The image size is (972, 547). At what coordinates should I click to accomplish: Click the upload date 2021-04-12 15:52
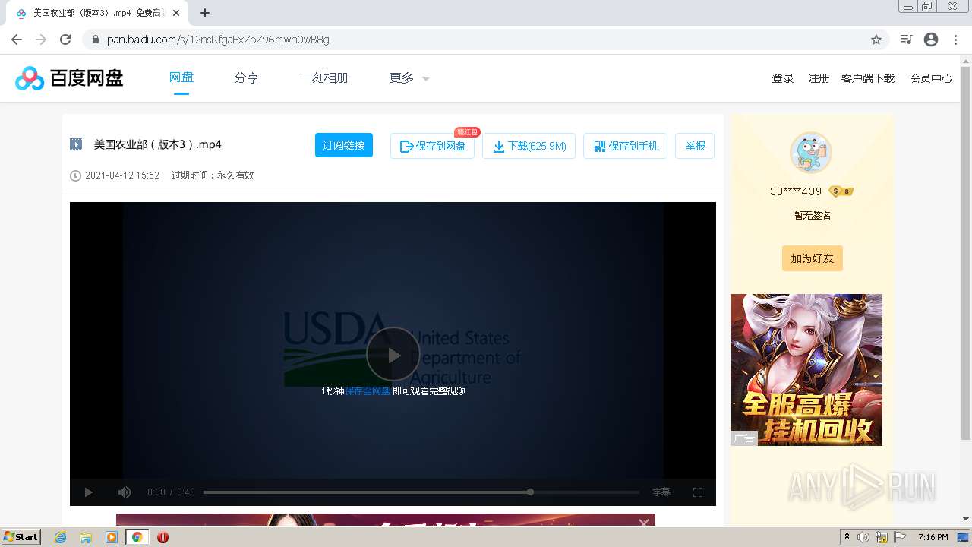click(122, 175)
